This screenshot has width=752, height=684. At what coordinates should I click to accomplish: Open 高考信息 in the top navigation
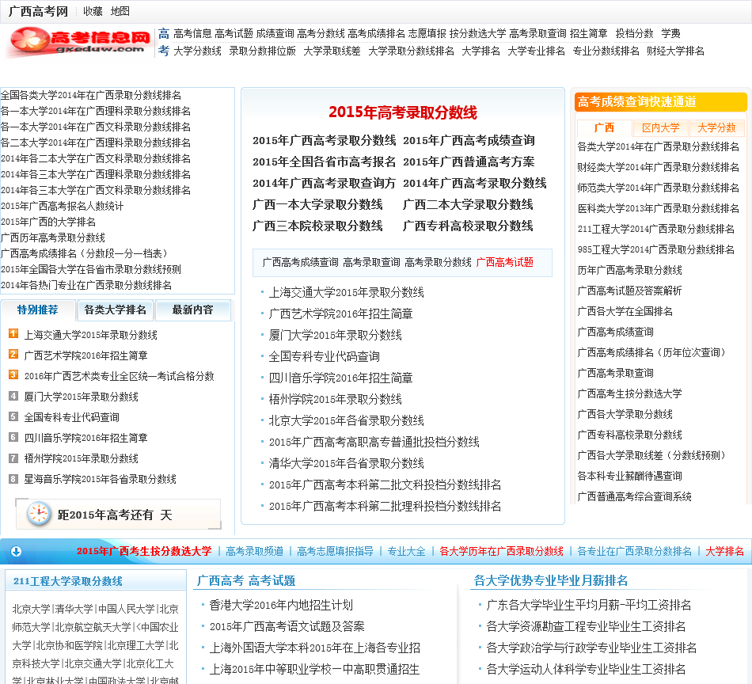click(192, 33)
